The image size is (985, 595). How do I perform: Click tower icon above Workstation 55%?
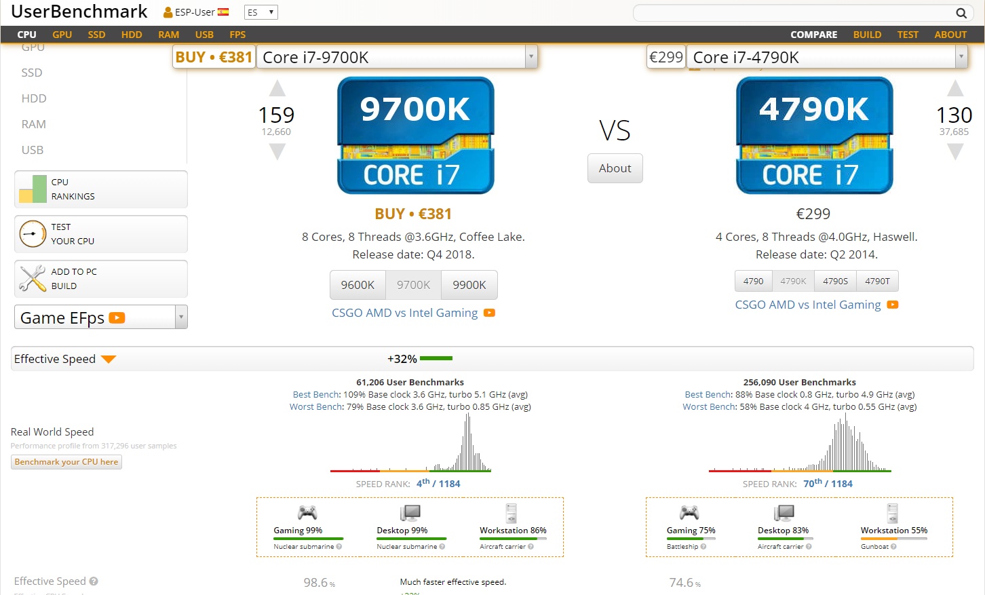(x=893, y=512)
